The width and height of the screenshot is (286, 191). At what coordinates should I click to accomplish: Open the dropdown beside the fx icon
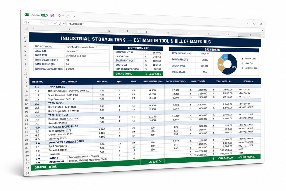[64, 24]
